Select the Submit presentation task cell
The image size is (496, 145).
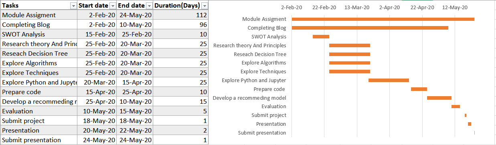[39, 140]
